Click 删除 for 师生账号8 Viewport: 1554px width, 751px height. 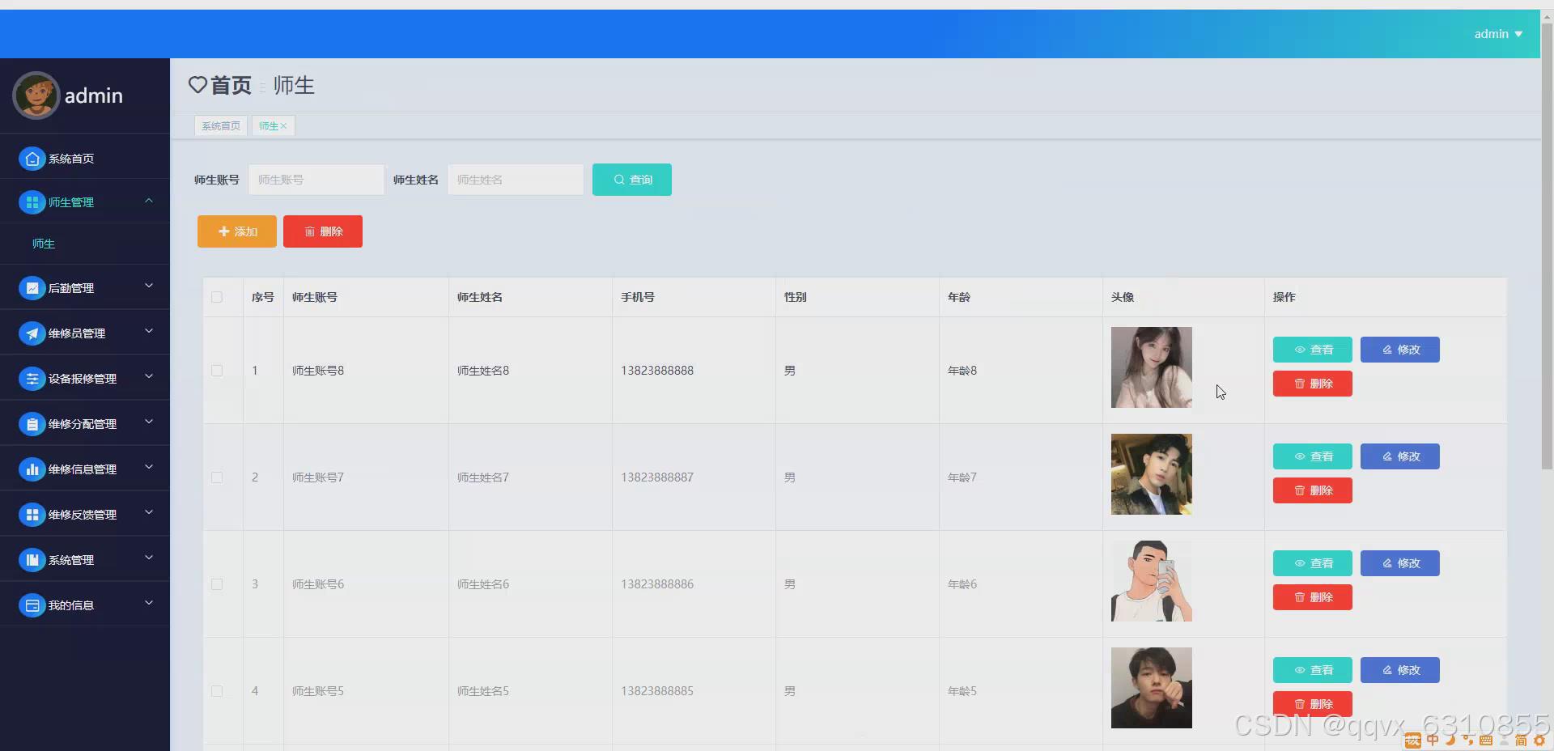click(1313, 384)
